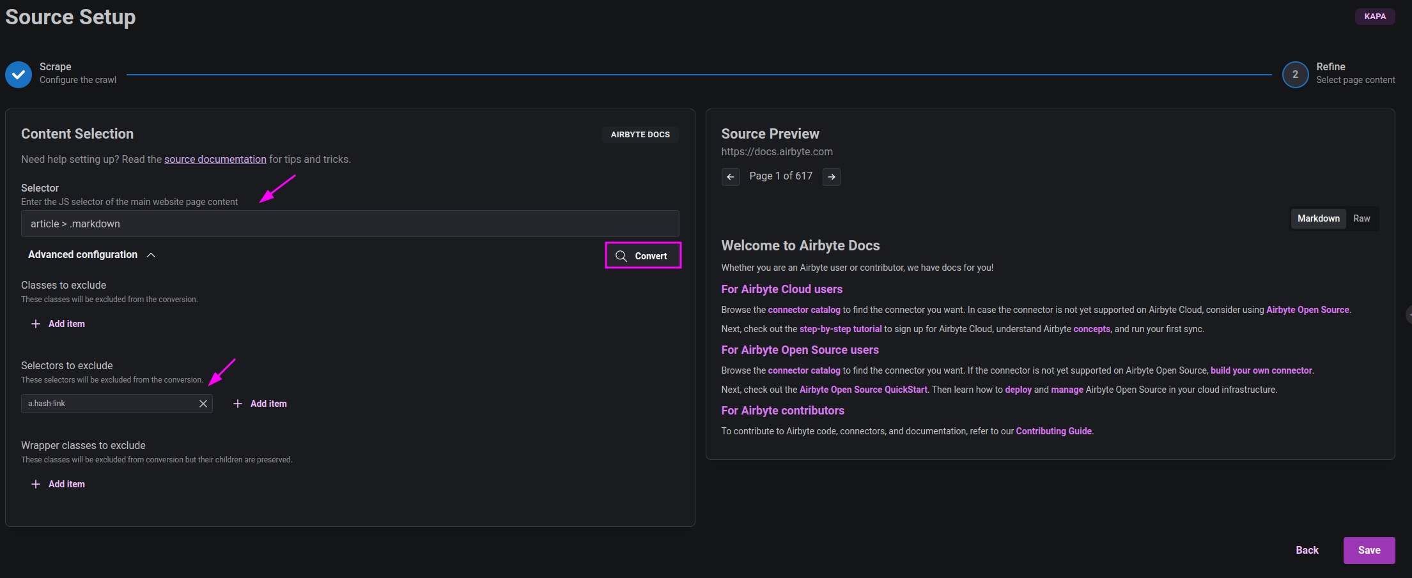Open the deploy link
The image size is (1412, 578).
coord(1018,390)
